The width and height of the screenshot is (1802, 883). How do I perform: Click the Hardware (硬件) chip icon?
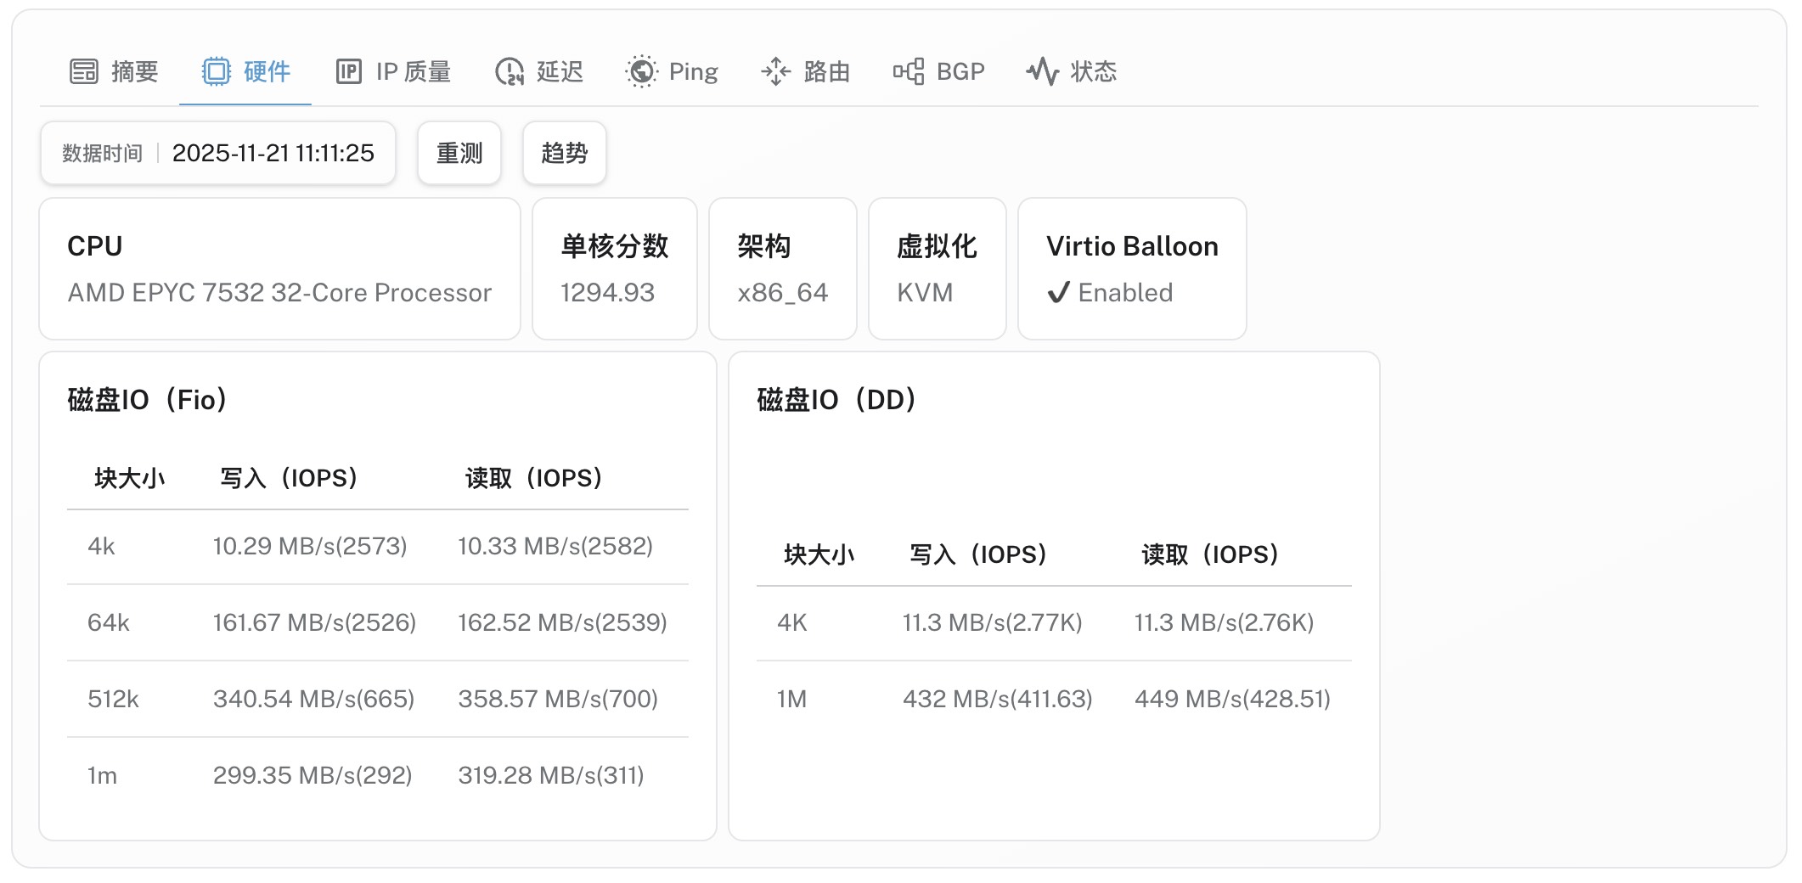[216, 71]
